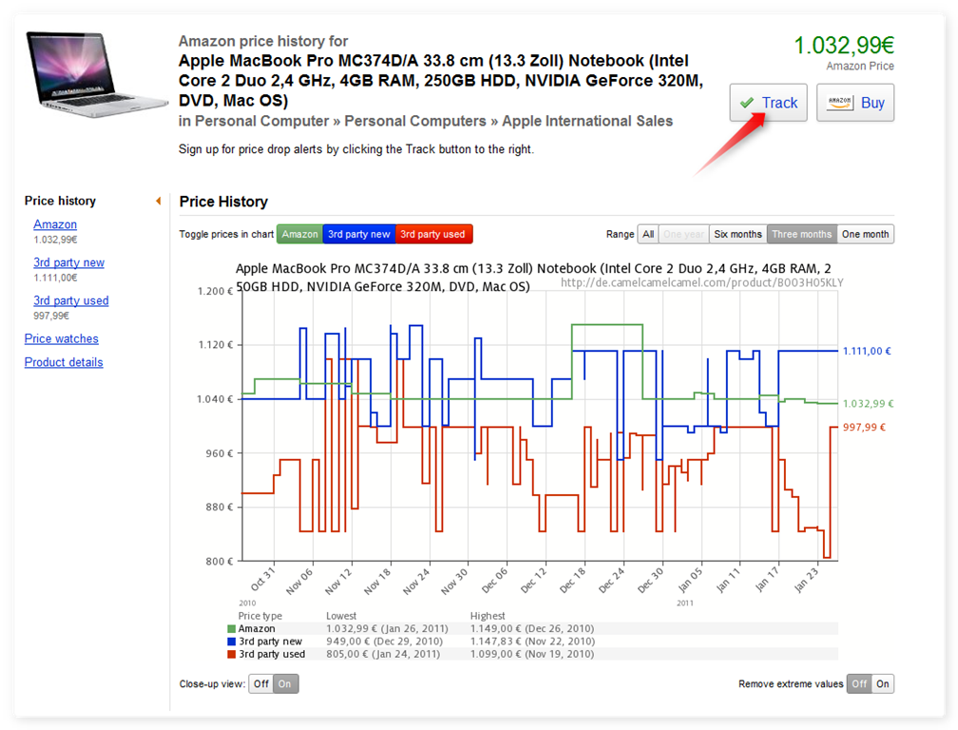Click the Jan 23 x-axis date label
958x730 pixels.
point(806,580)
